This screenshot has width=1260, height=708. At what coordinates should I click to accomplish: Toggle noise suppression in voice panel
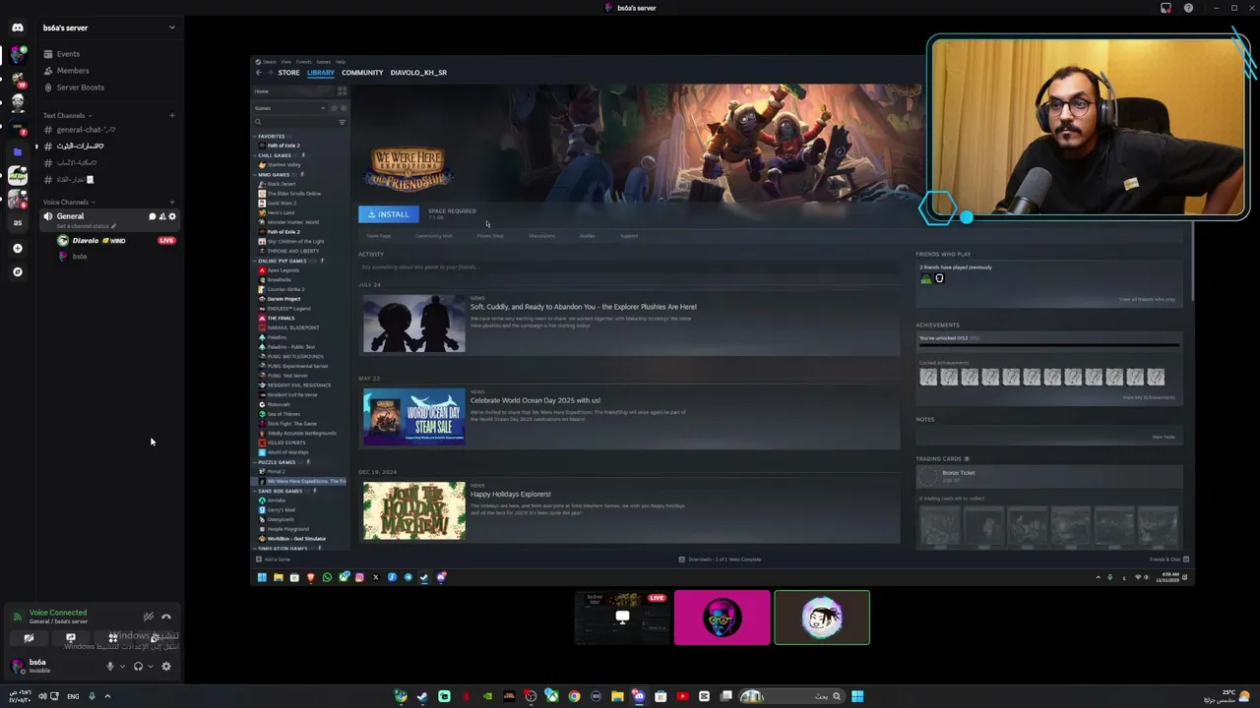coord(148,617)
